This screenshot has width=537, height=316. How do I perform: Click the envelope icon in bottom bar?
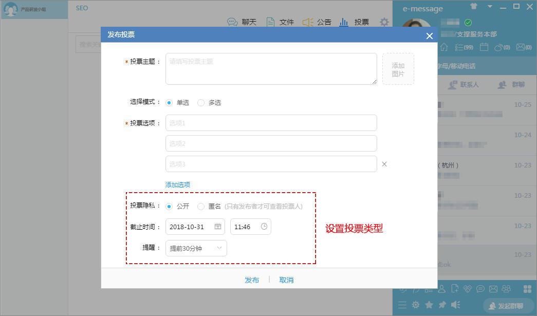(x=493, y=289)
